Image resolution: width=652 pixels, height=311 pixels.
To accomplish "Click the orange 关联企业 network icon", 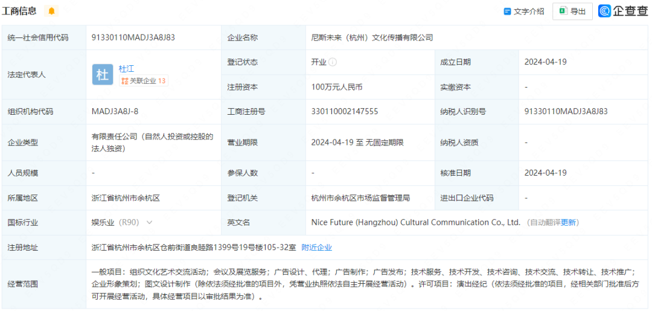I will click(125, 81).
